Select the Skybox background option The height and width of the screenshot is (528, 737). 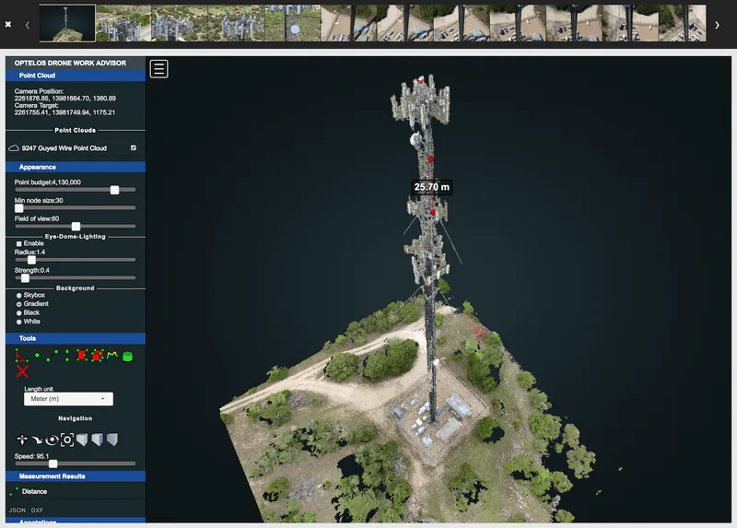19,295
